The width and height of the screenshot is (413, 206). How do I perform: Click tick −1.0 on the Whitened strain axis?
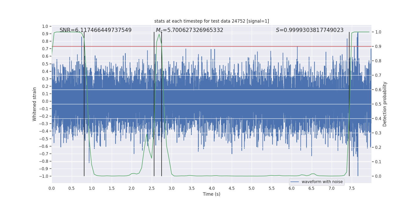tap(44, 176)
